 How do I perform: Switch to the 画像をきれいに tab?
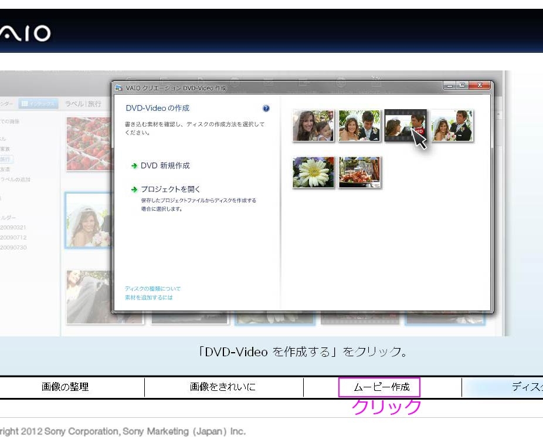pyautogui.click(x=223, y=387)
